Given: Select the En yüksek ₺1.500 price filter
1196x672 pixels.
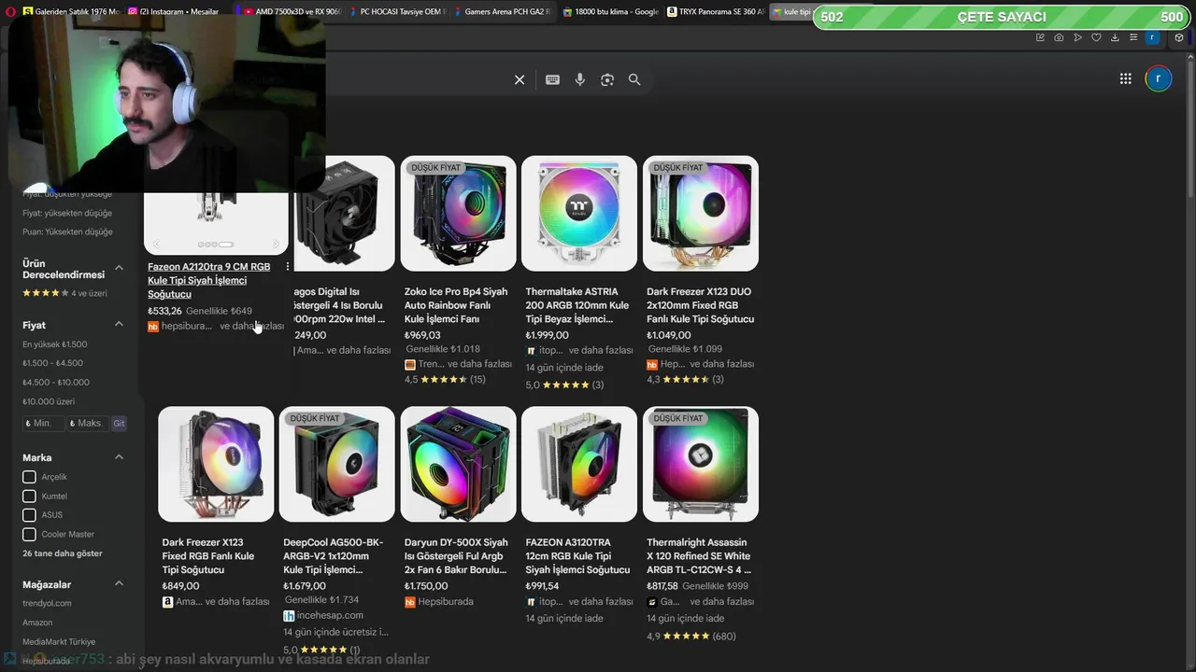Looking at the screenshot, I should pos(55,344).
